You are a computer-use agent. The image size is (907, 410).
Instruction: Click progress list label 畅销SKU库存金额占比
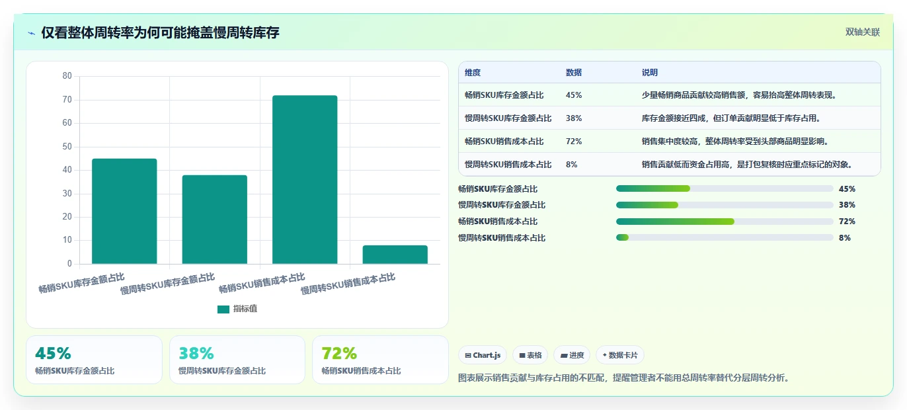click(498, 189)
